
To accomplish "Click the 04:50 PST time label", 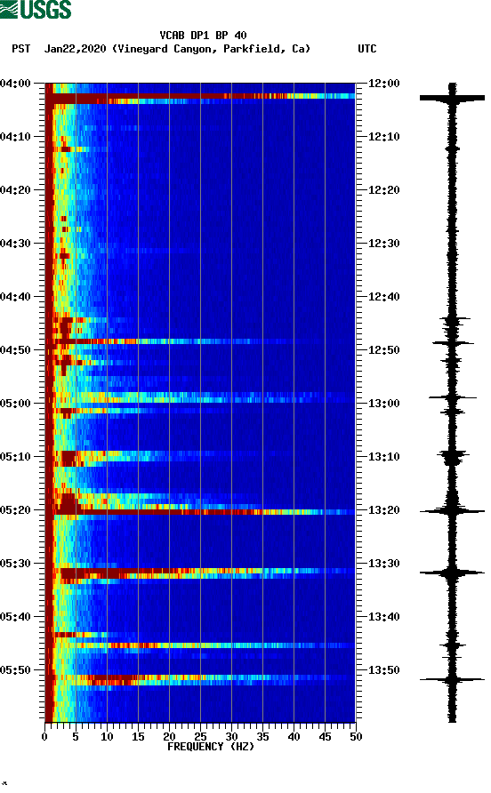I will point(15,350).
